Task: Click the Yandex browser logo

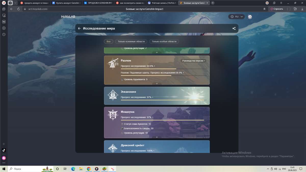Action: [4, 3]
